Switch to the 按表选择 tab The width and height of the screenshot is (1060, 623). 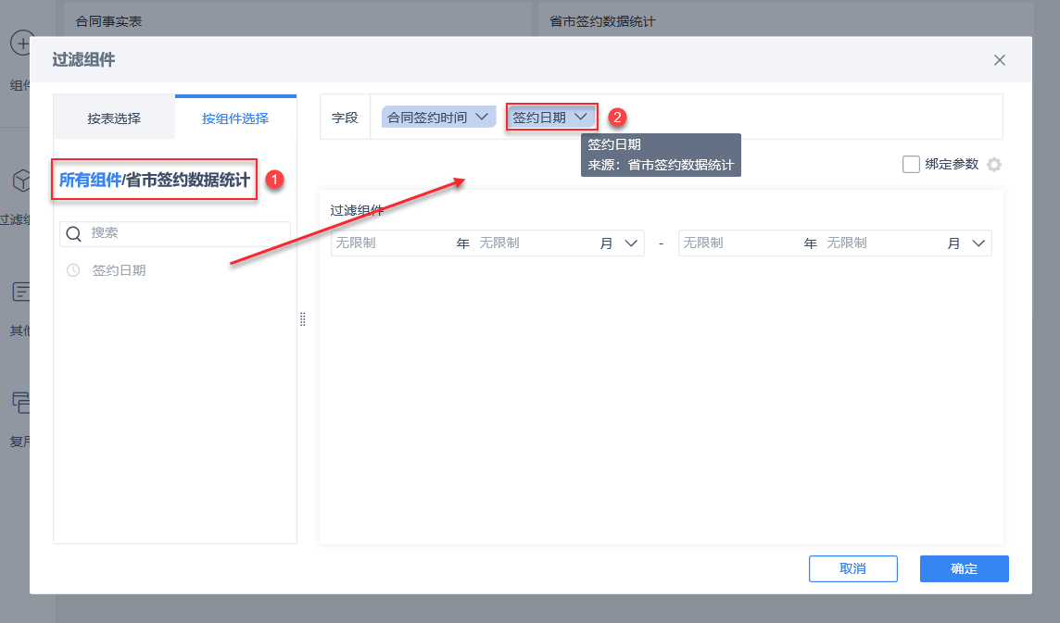pos(114,118)
